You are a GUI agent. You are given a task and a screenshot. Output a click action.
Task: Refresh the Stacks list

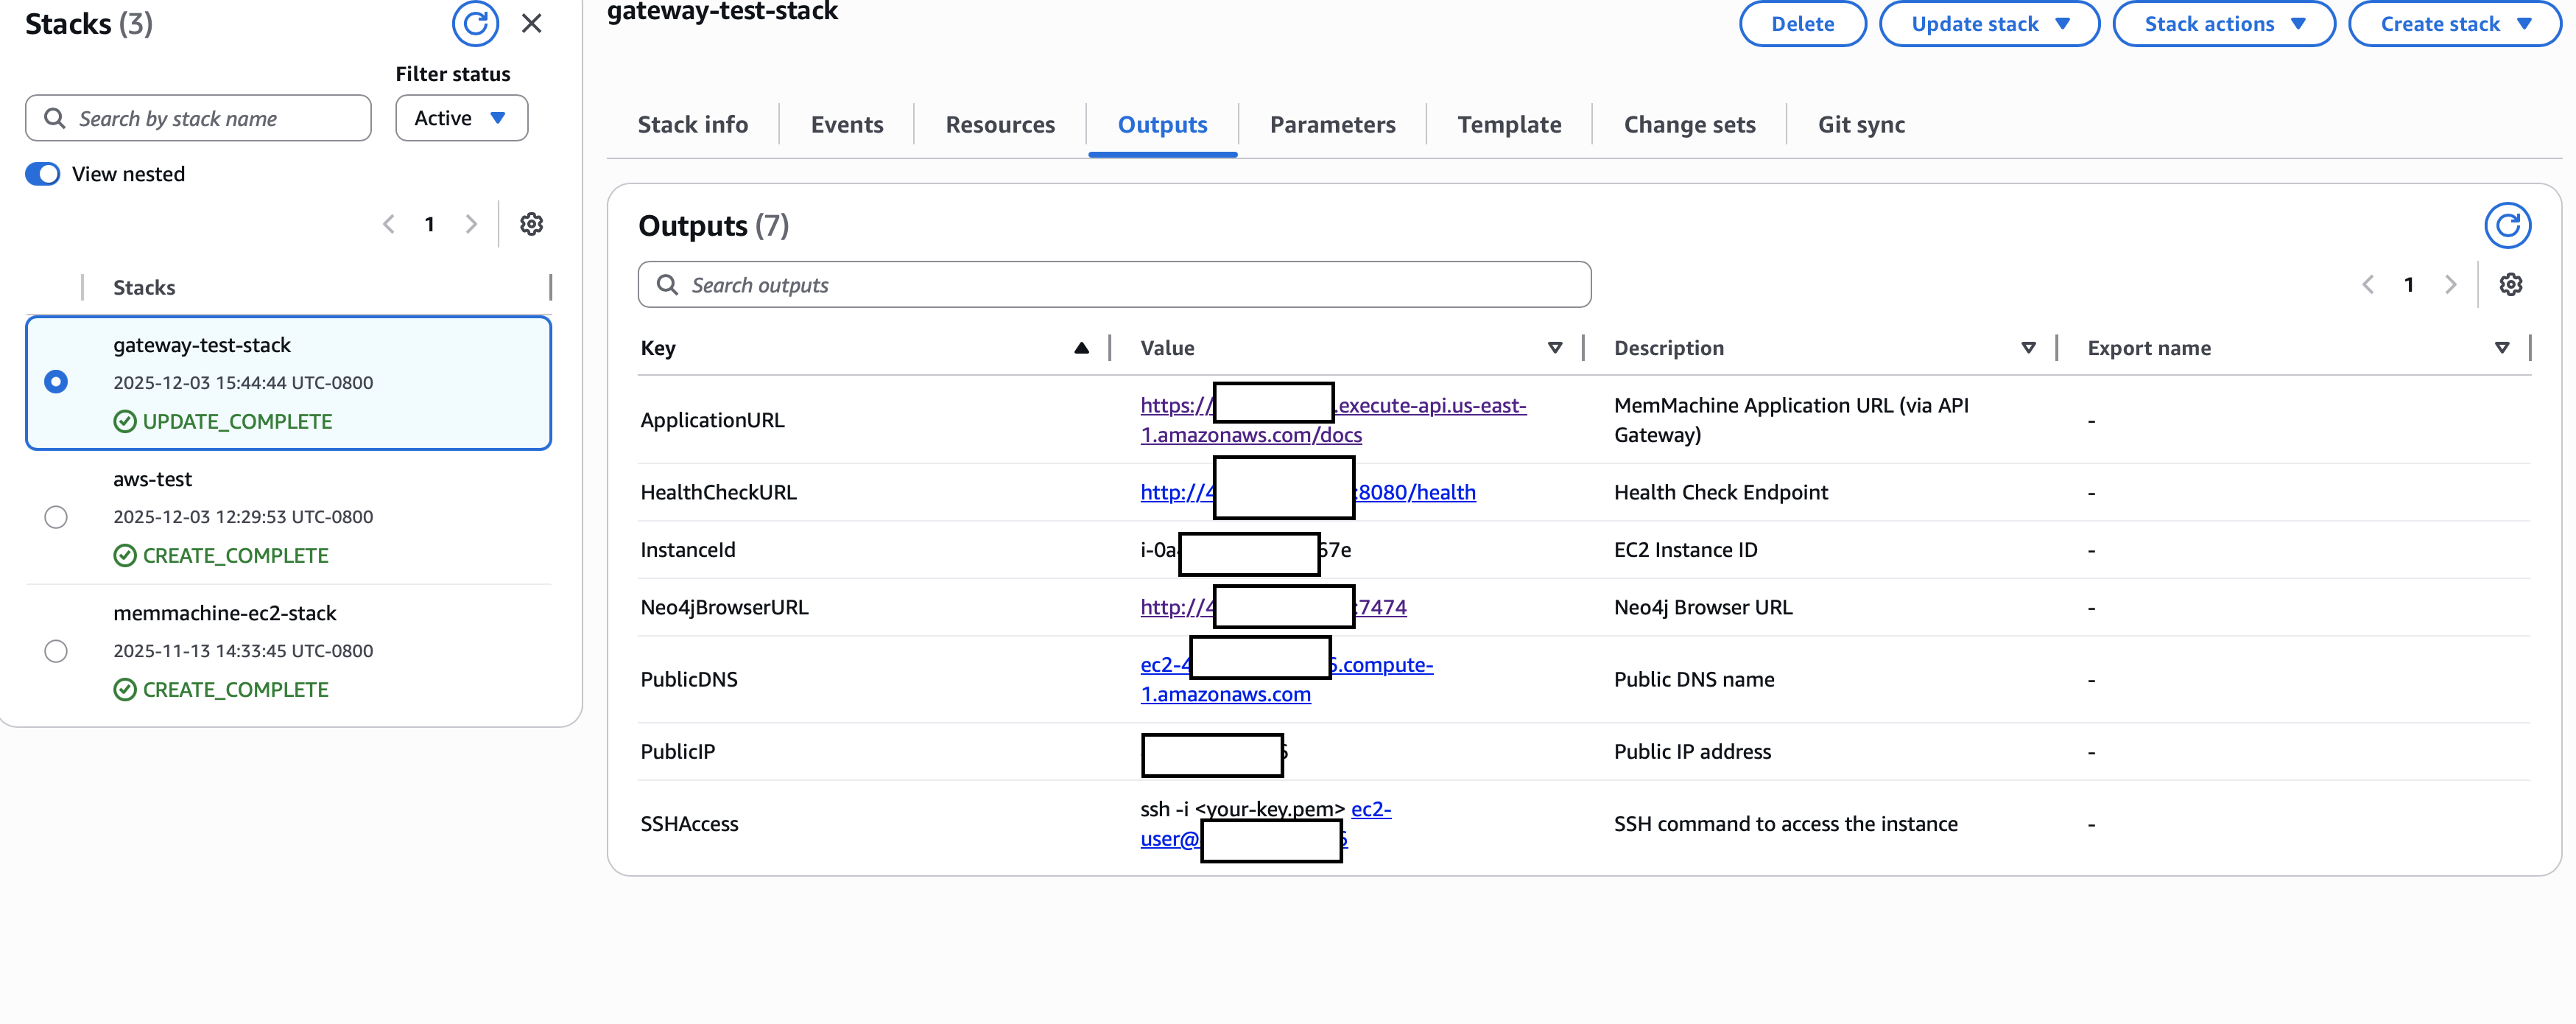(476, 23)
